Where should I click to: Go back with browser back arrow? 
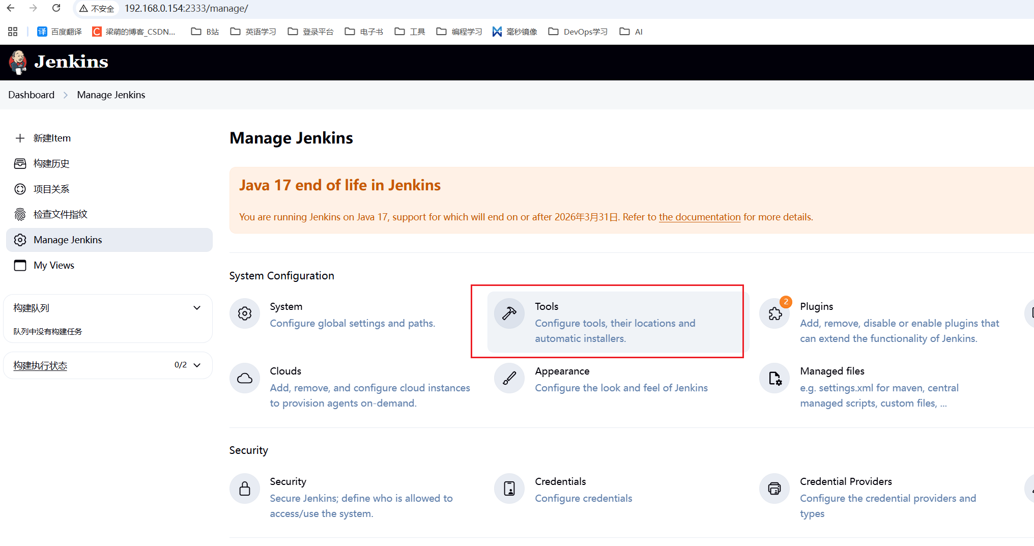pyautogui.click(x=11, y=8)
